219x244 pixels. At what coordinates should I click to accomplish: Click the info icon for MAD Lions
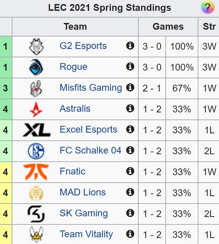coord(130,192)
